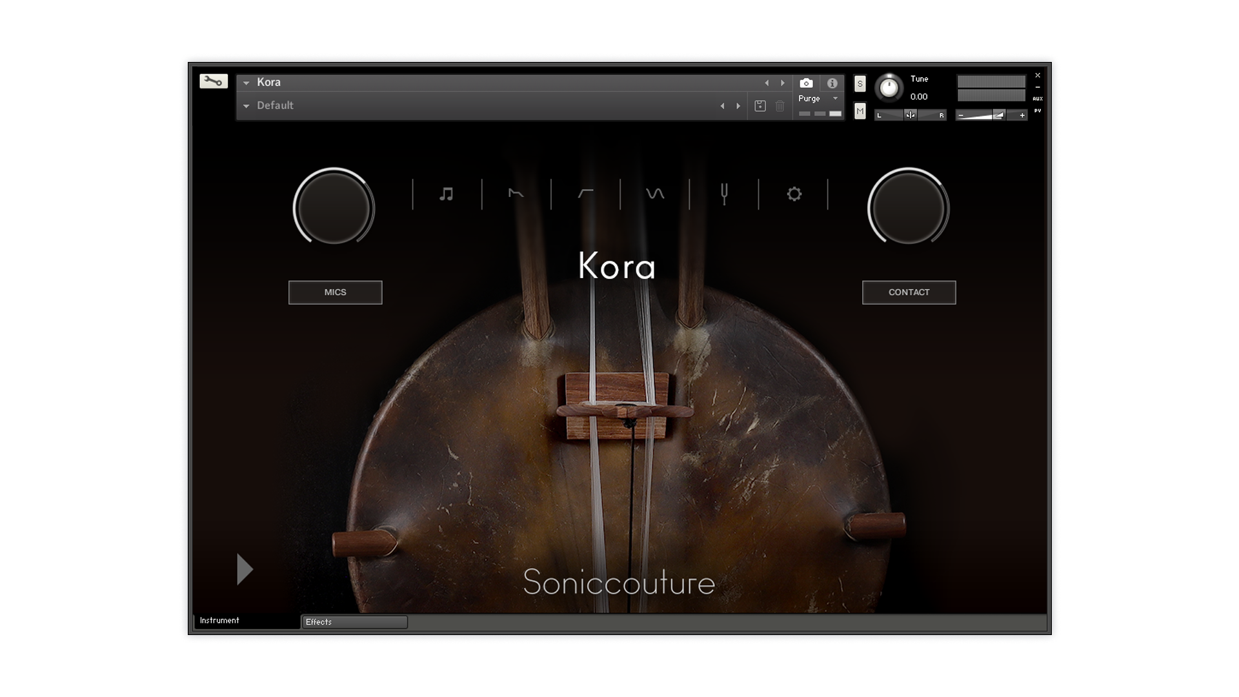Screen dimensions: 1239x697
Task: Open the gear settings page icon
Action: click(794, 194)
